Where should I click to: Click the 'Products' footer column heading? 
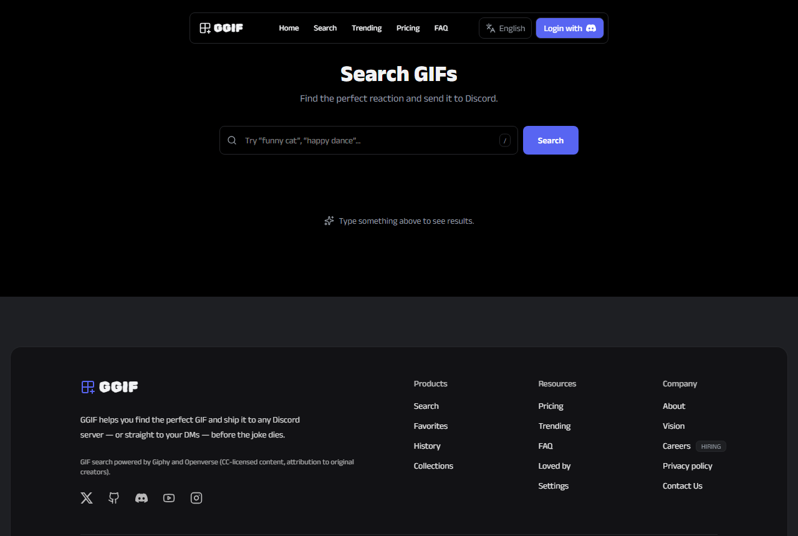tap(431, 384)
